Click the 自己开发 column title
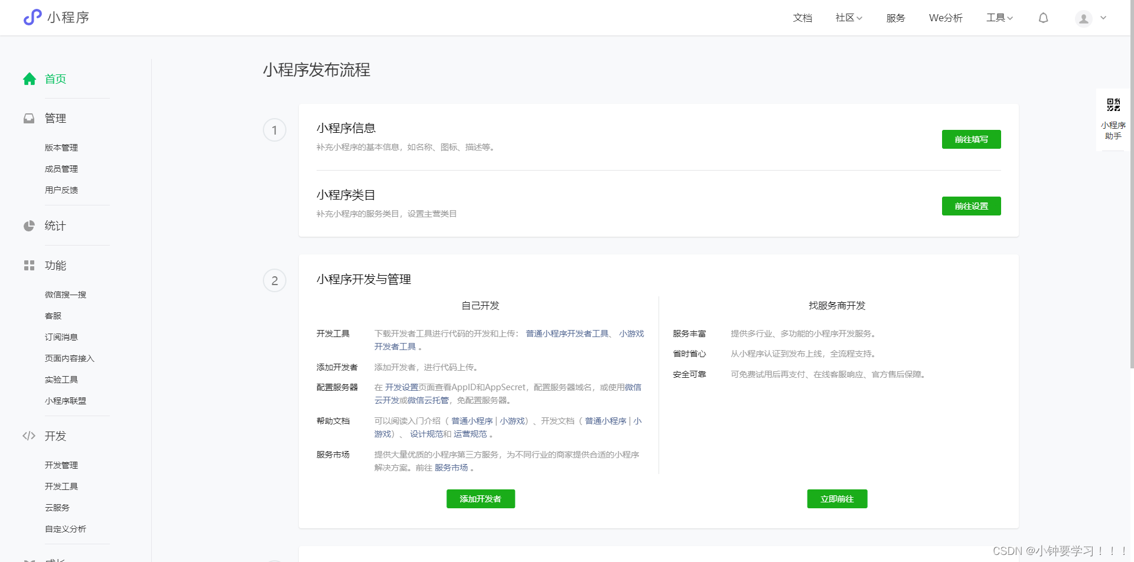This screenshot has width=1134, height=562. click(480, 306)
